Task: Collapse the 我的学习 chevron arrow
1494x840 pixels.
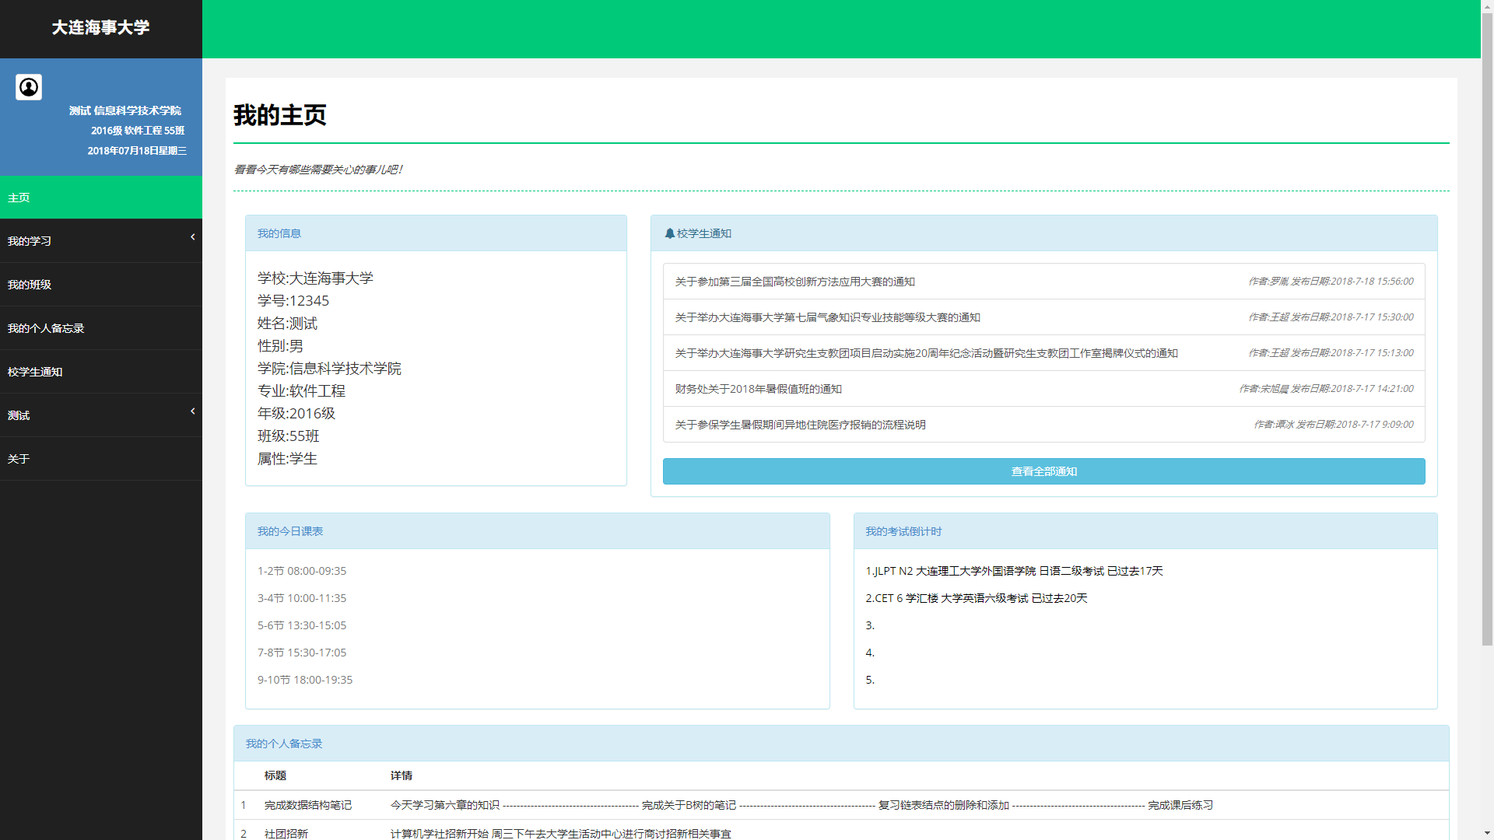Action: click(192, 237)
